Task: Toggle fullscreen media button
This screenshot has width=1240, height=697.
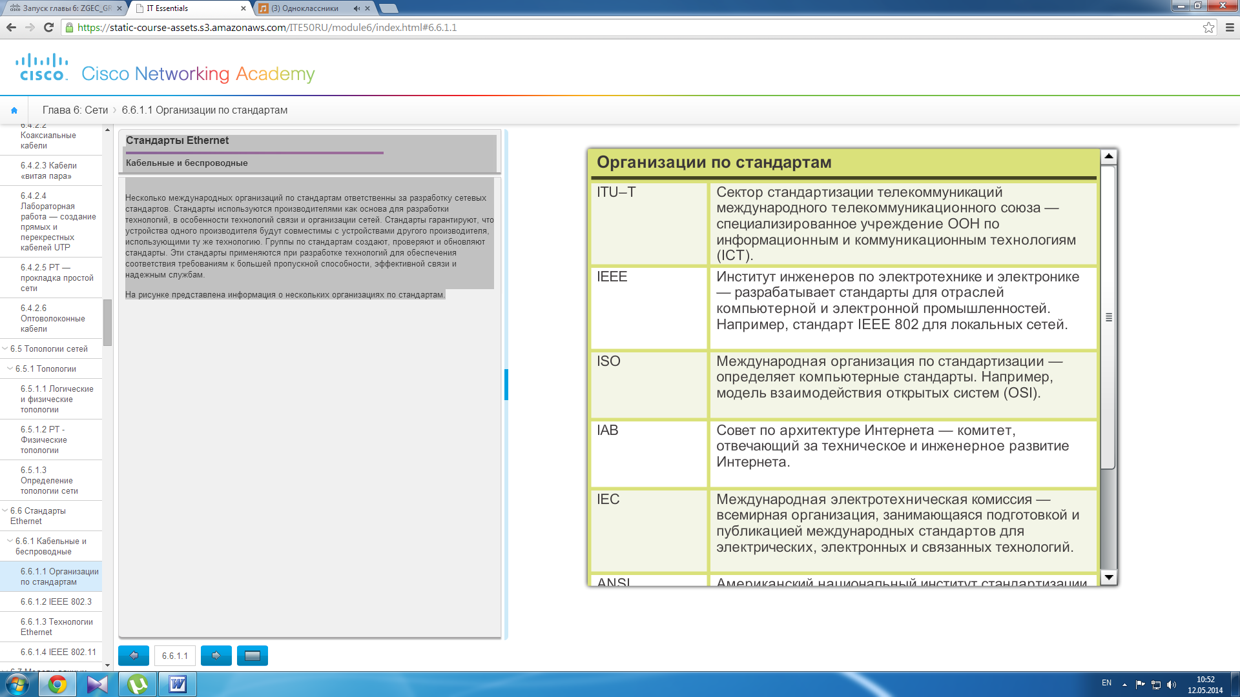Action: (x=253, y=655)
